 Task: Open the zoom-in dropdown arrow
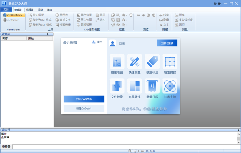click(126, 15)
